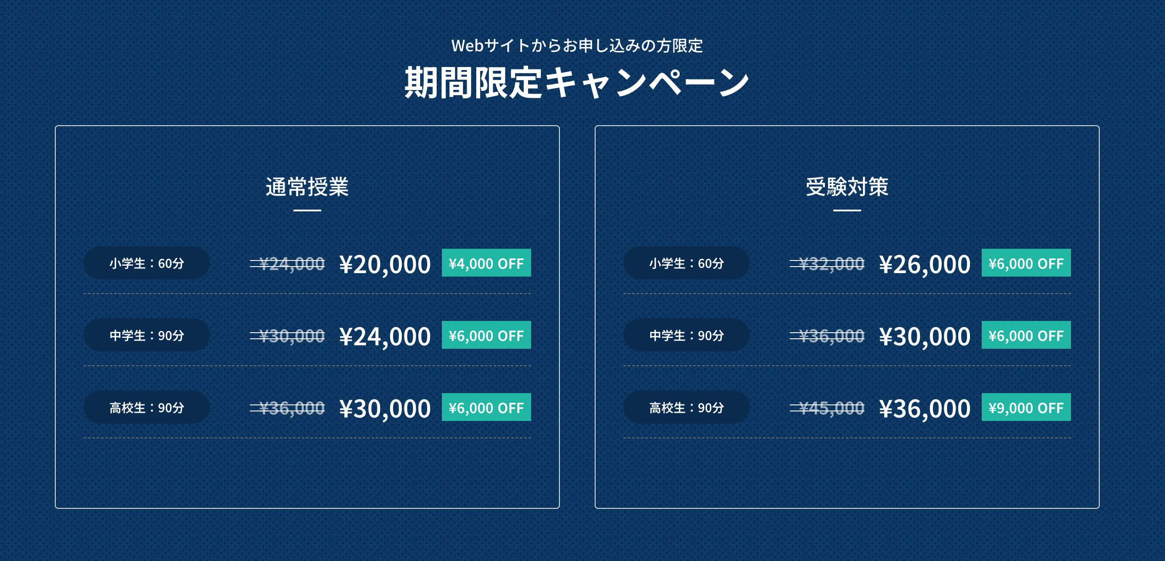This screenshot has height=561, width=1165.
Task: Click the ¥4,000 OFF badge
Action: [486, 263]
